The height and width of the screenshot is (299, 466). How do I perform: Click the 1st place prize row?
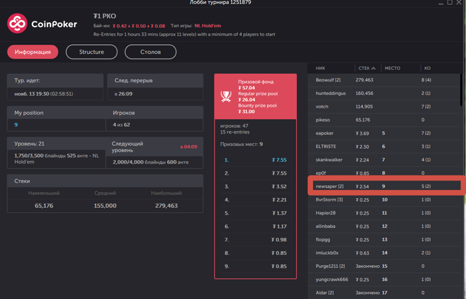click(x=256, y=160)
